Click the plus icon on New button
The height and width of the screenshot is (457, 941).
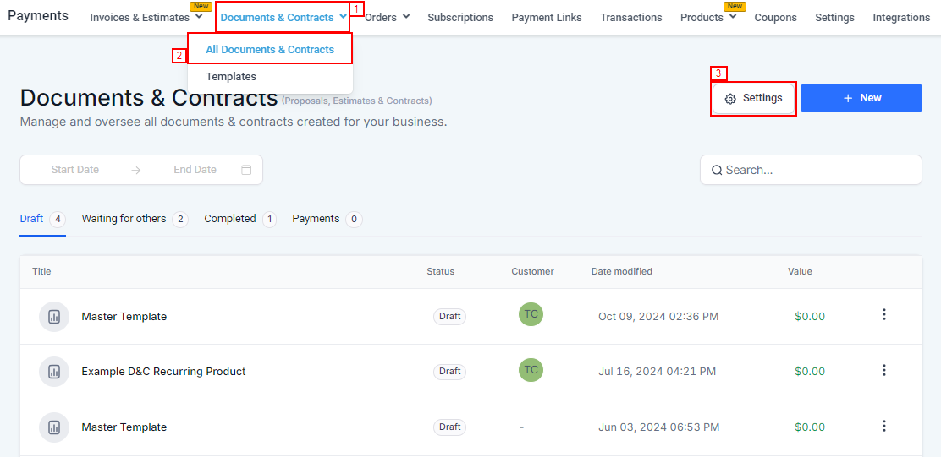pos(848,98)
